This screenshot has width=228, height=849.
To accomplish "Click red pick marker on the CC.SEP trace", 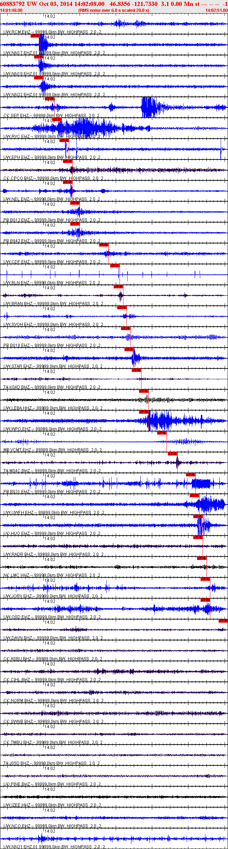I will pyautogui.click(x=50, y=98).
